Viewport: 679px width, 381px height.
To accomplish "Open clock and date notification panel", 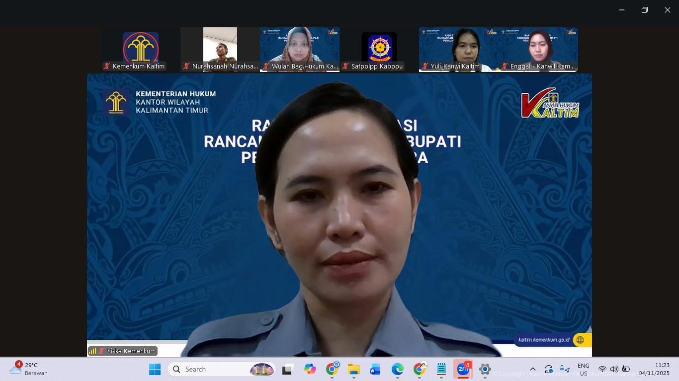I will pyautogui.click(x=654, y=370).
